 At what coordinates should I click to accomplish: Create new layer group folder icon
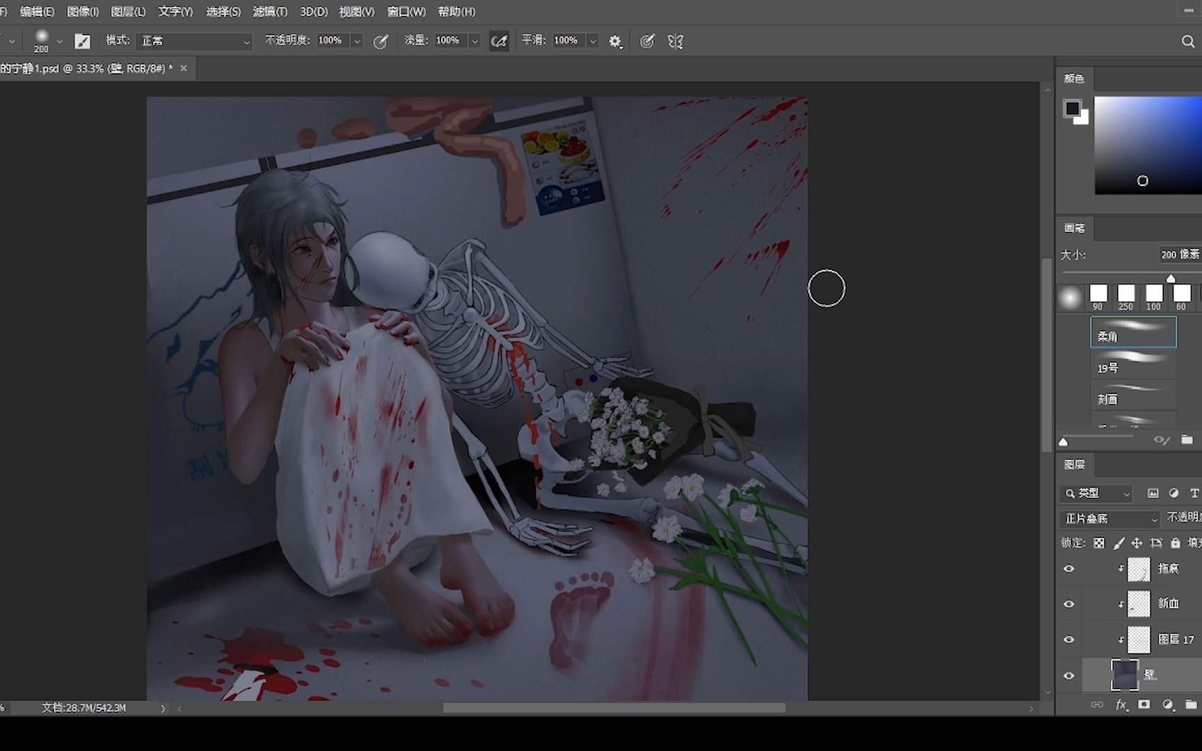1191,704
